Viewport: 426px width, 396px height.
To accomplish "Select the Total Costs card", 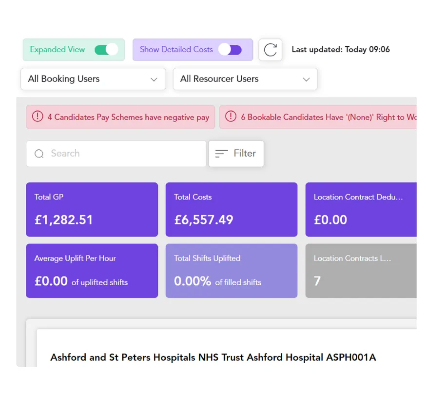I will point(232,210).
